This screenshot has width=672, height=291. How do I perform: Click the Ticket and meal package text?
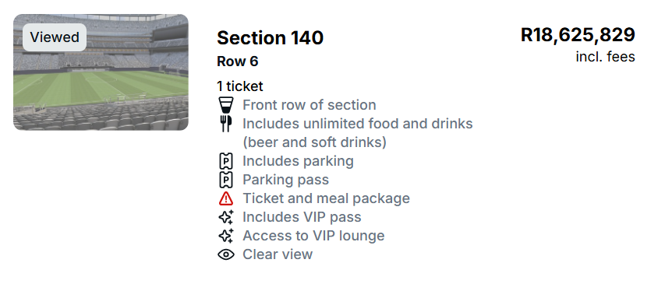[x=326, y=198]
